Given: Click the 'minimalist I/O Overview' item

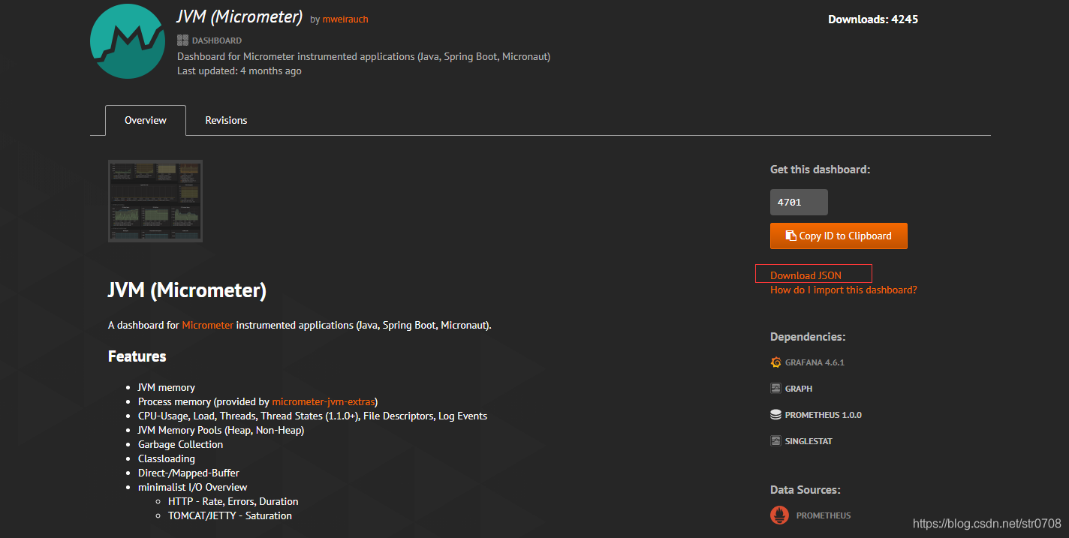Looking at the screenshot, I should click(x=193, y=487).
